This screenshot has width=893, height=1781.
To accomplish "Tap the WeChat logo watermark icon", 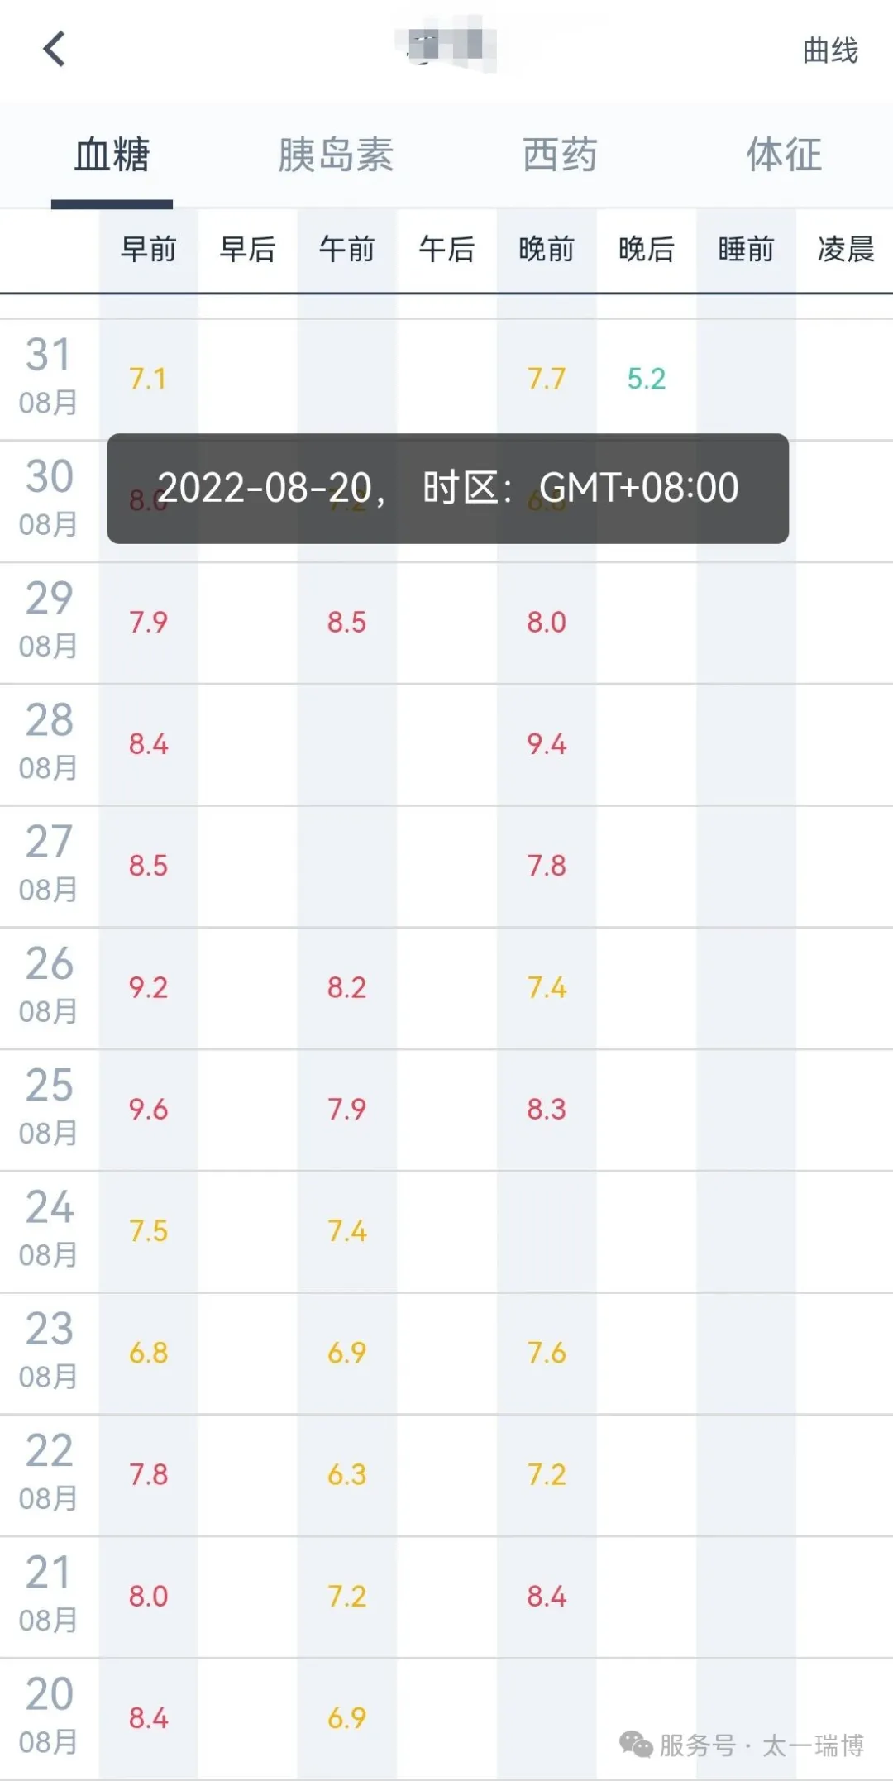I will 636,1745.
